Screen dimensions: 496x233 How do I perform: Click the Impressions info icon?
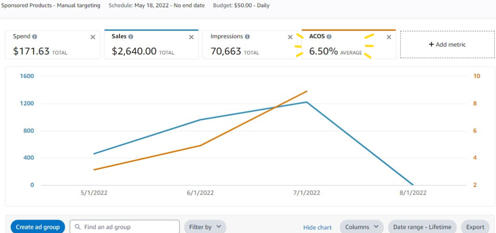click(247, 36)
